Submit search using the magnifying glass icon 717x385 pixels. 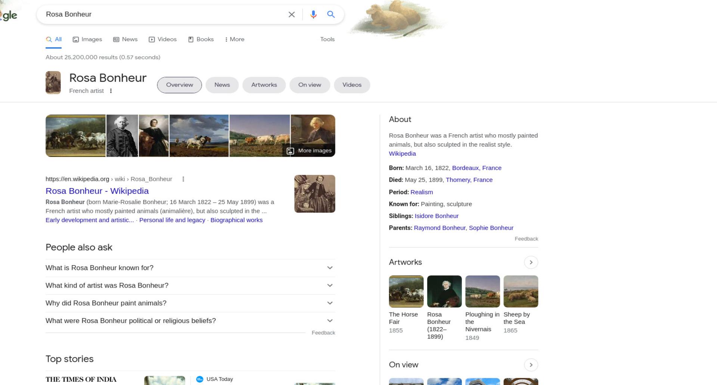click(331, 15)
